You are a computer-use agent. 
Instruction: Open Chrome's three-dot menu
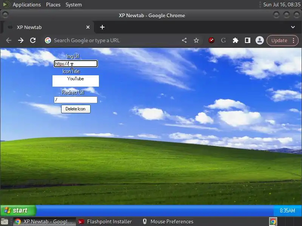(x=293, y=40)
